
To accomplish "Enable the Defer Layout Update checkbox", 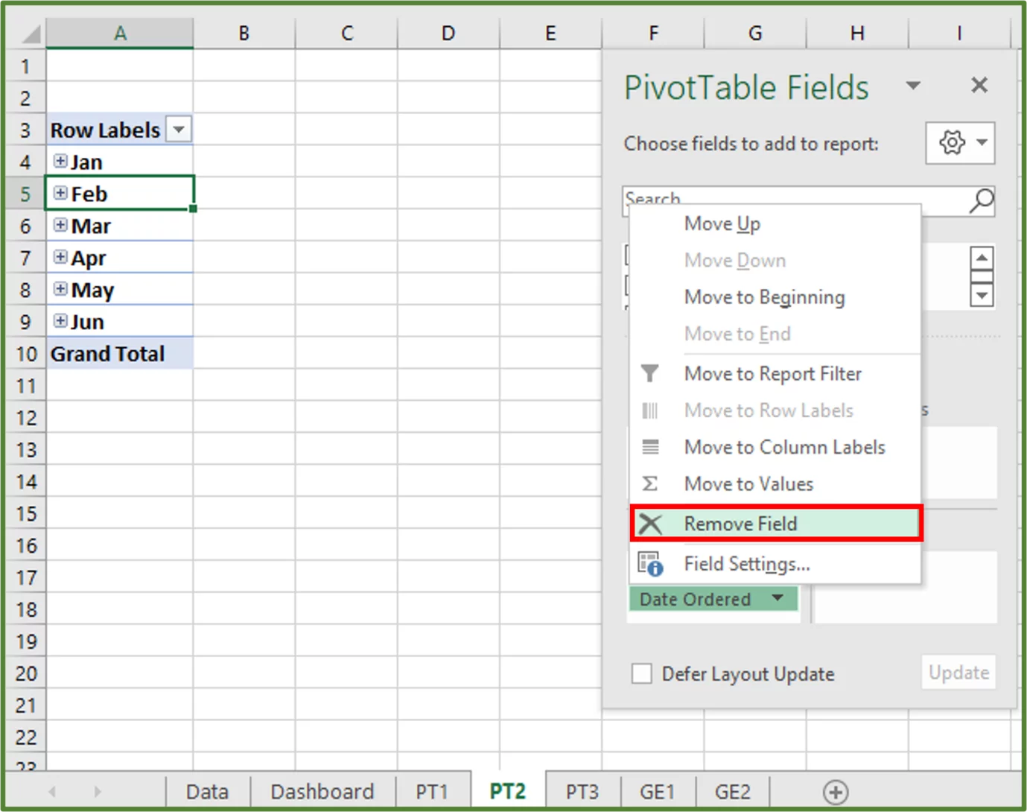I will click(641, 673).
